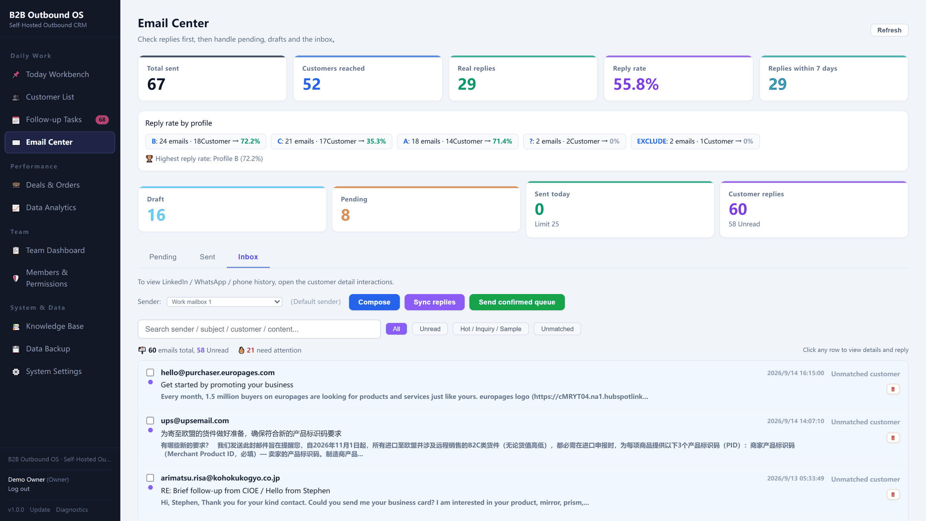This screenshot has width=926, height=521.
Task: Click Send confirmed queue
Action: pyautogui.click(x=517, y=302)
